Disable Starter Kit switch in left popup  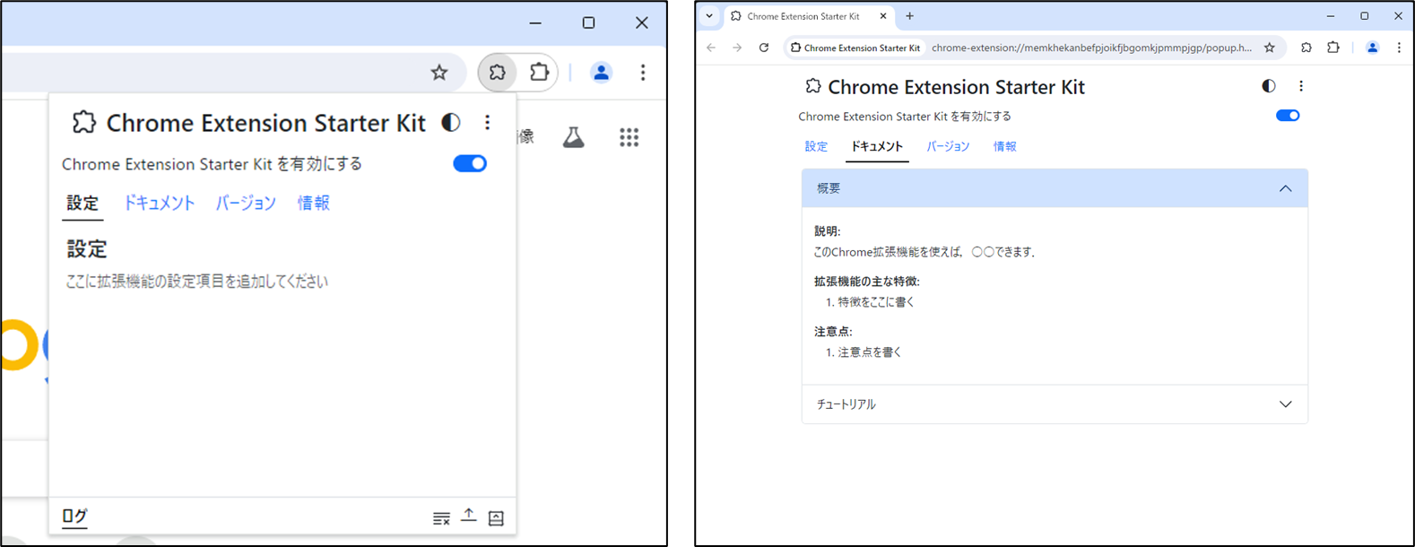click(470, 163)
